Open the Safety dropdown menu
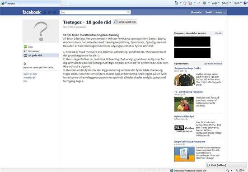Screen dimensions: 248x172 (226, 3)
